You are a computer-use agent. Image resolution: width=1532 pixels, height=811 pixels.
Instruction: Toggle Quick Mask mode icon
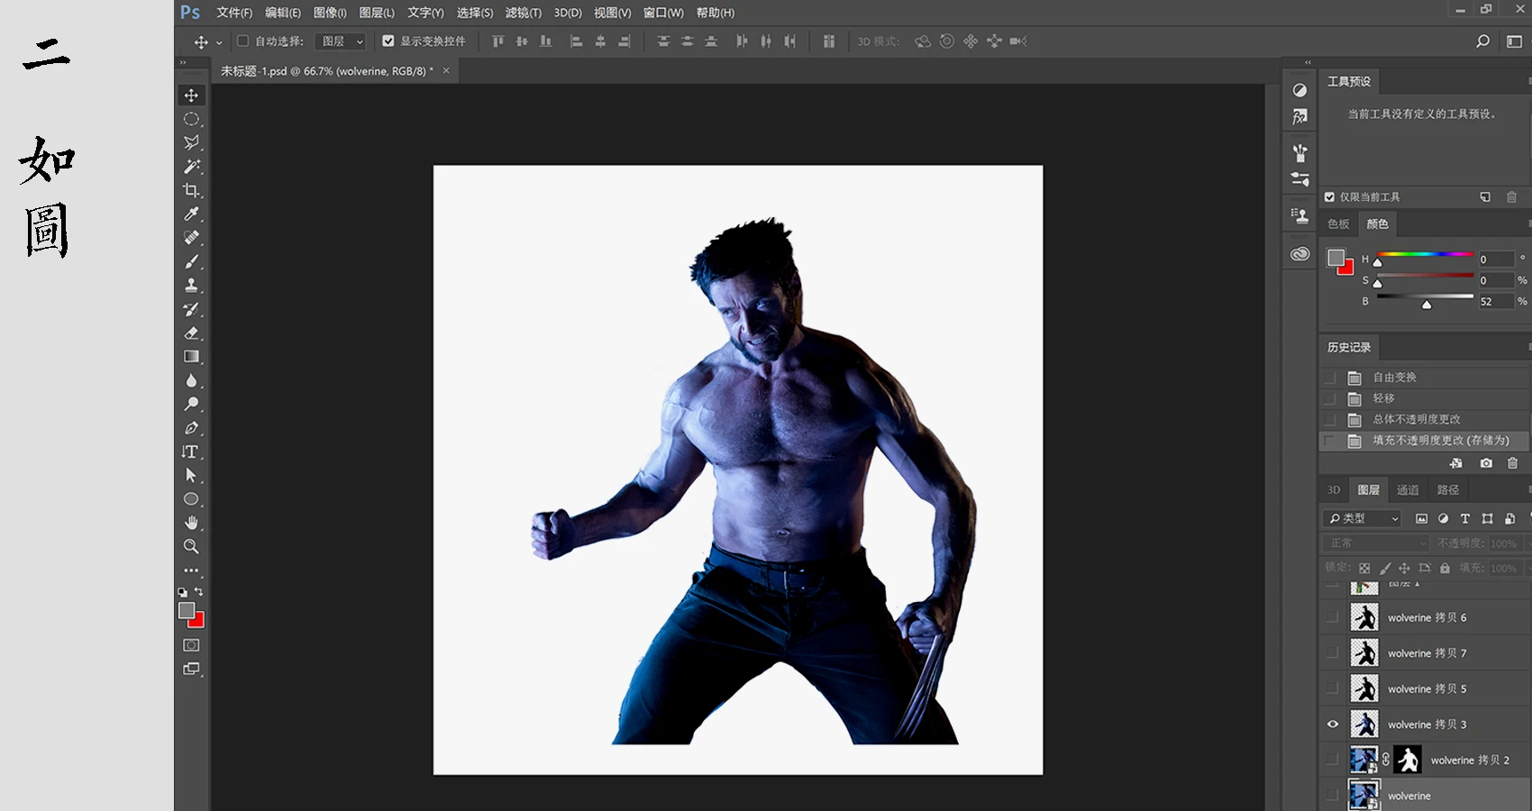point(191,645)
